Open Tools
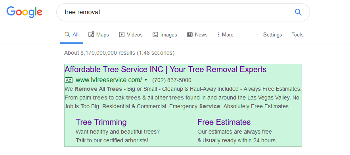 [297, 34]
